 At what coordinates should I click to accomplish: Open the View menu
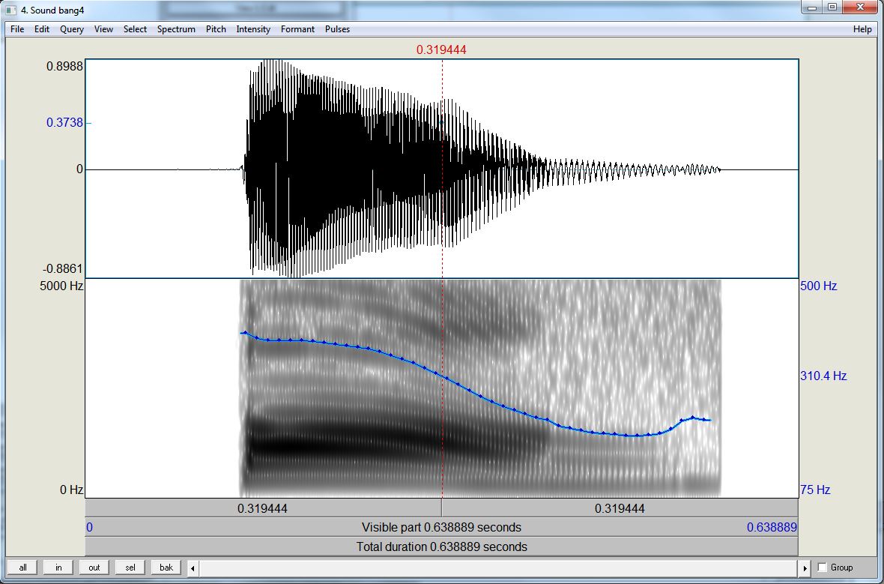click(x=103, y=29)
